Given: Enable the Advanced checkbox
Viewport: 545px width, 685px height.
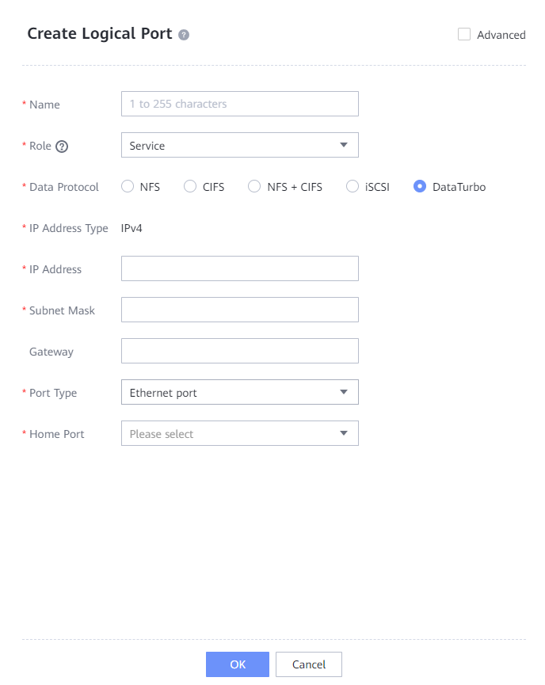Looking at the screenshot, I should click(x=464, y=34).
